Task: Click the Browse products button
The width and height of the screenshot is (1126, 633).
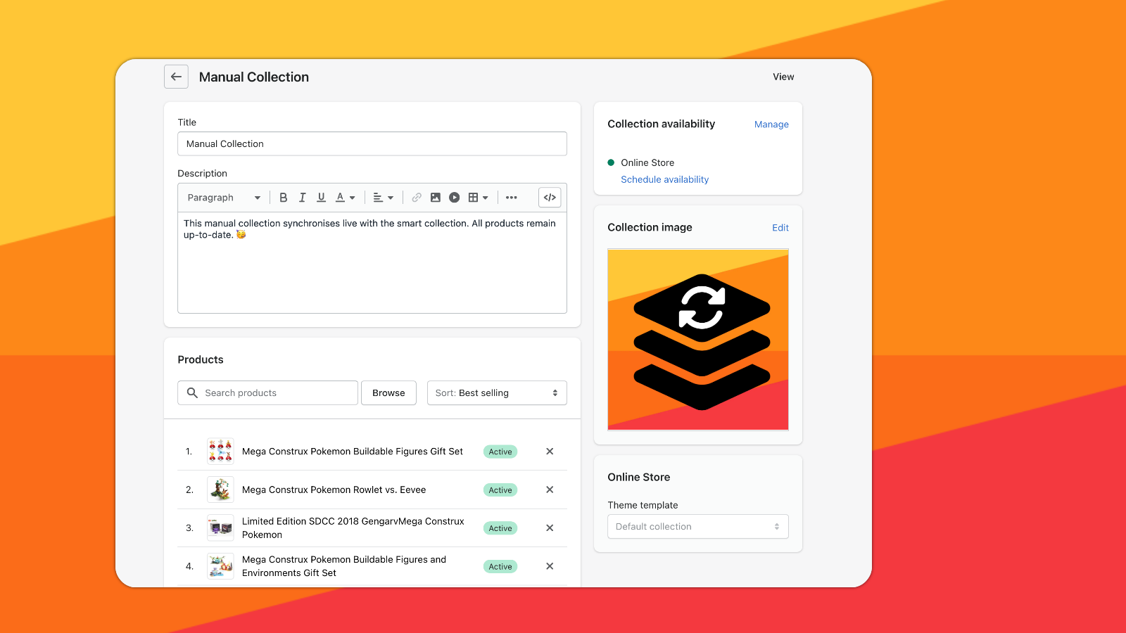Action: pos(388,393)
